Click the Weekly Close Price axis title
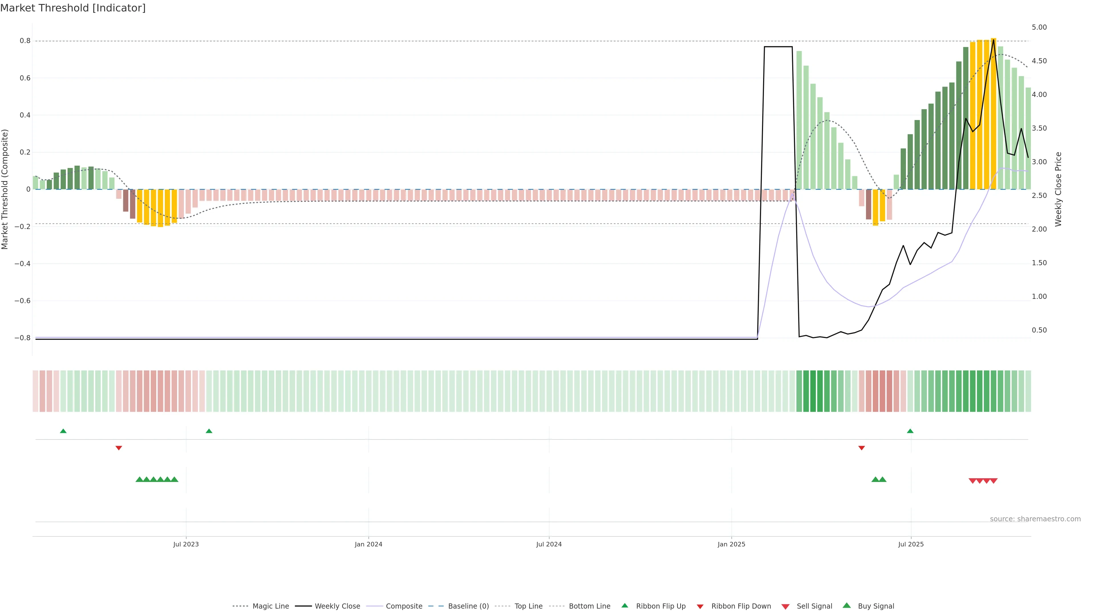Image resolution: width=1095 pixels, height=616 pixels. coord(1058,189)
